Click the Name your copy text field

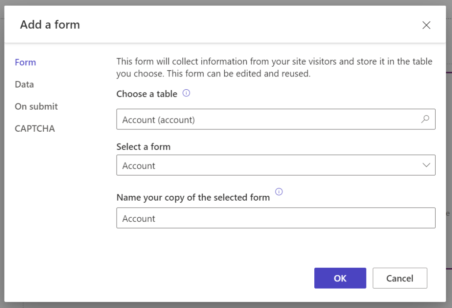(x=276, y=218)
